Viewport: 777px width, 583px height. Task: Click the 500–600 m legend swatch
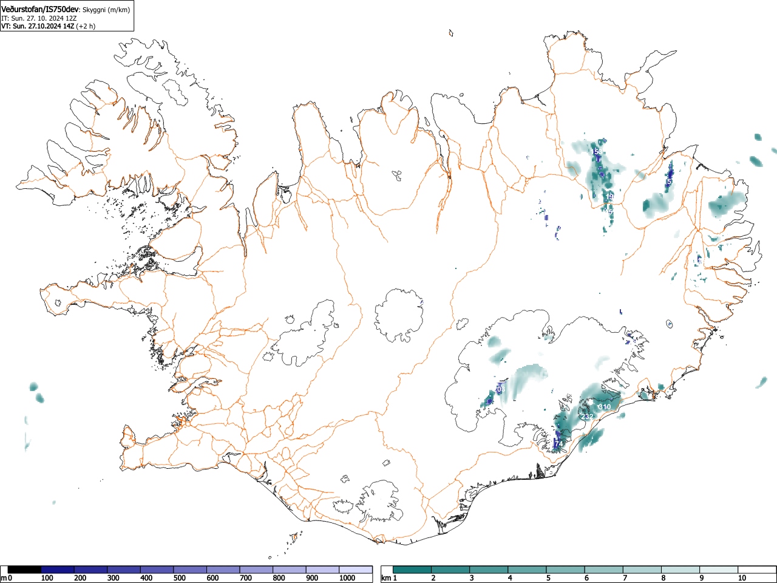pos(190,570)
